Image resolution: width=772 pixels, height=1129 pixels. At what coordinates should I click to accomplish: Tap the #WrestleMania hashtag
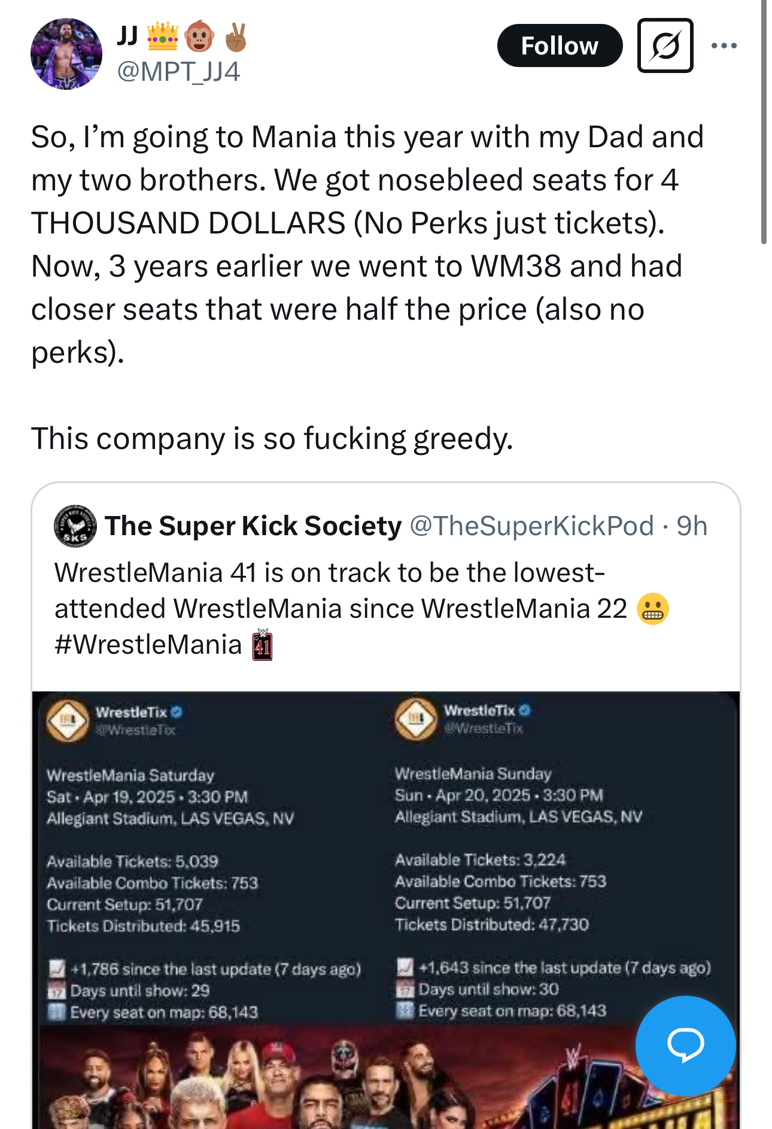[148, 645]
